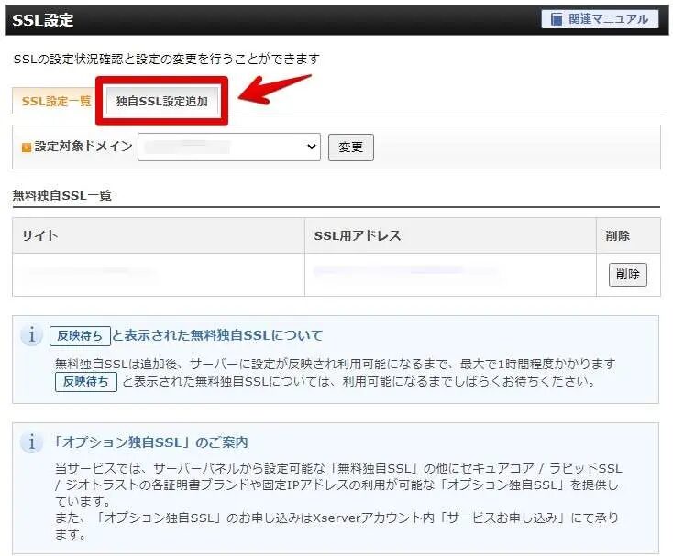Click the 削除 column header
The width and height of the screenshot is (673, 556).
click(618, 235)
